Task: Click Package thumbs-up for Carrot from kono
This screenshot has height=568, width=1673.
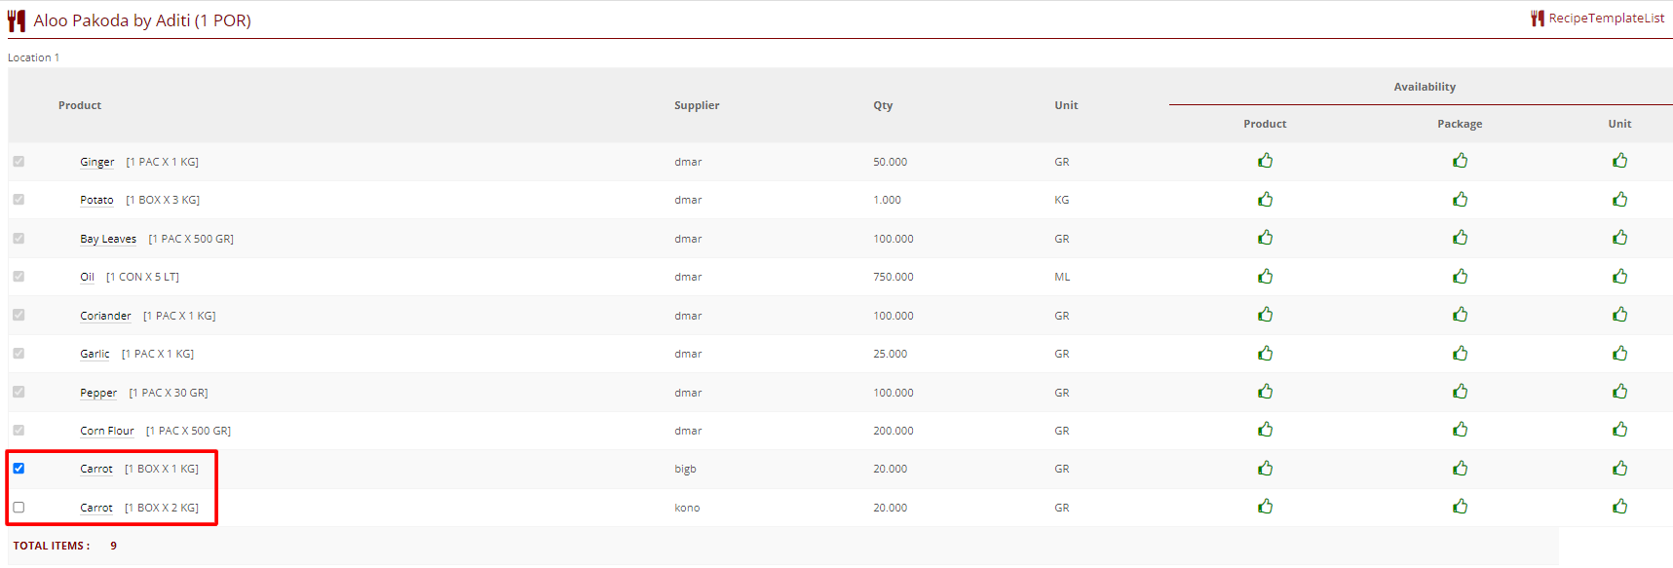Action: [x=1460, y=507]
